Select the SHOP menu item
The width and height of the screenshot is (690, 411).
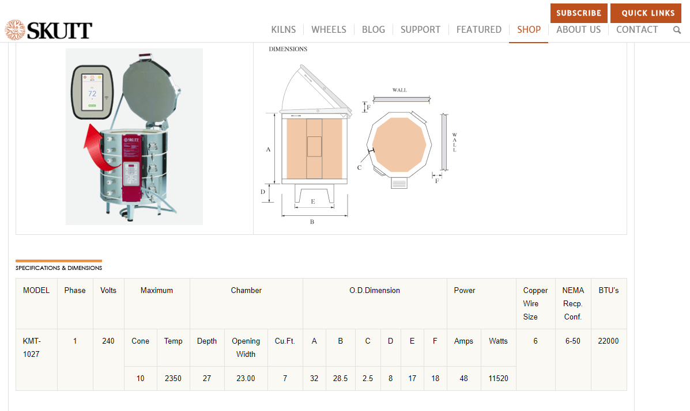tap(529, 29)
